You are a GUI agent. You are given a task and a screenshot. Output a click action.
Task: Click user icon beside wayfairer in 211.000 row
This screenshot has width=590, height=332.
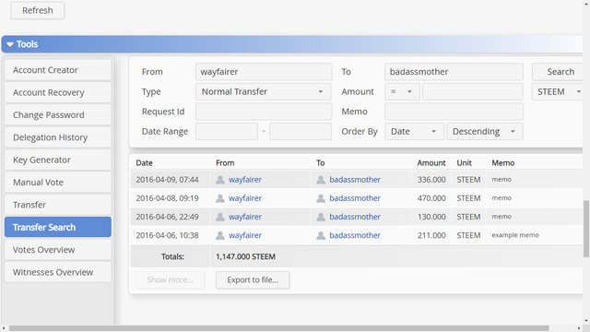point(220,236)
